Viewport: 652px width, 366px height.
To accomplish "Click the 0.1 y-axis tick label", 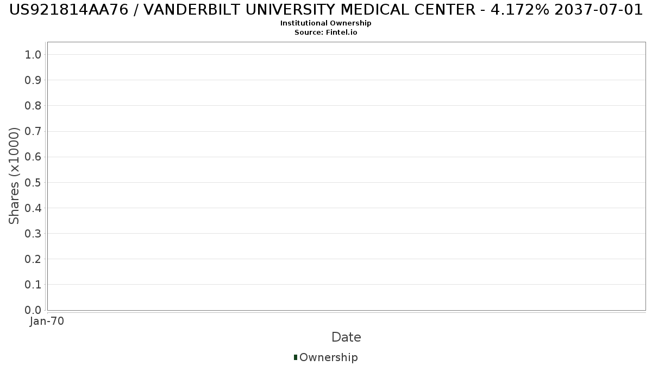I will (x=33, y=284).
